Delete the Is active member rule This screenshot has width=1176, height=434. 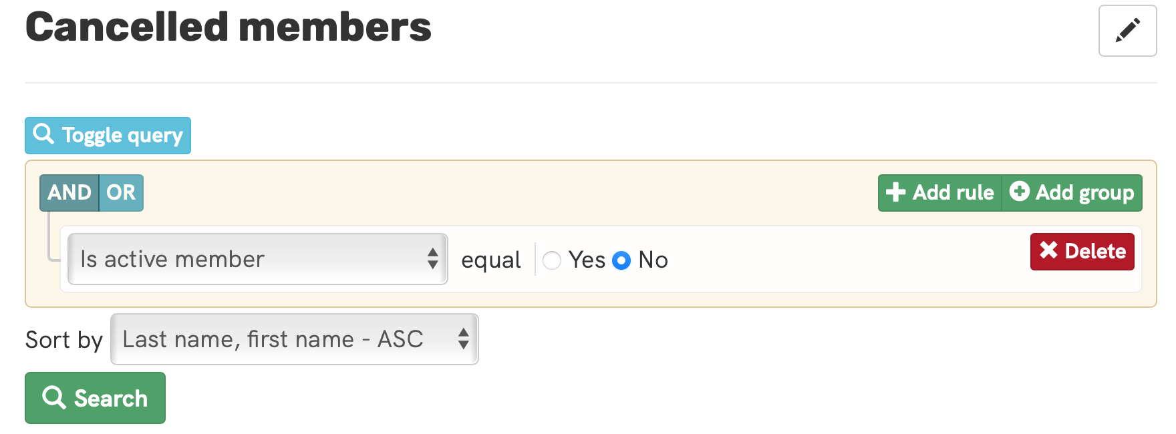point(1082,252)
